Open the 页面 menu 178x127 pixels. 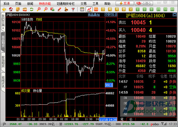coord(18,4)
